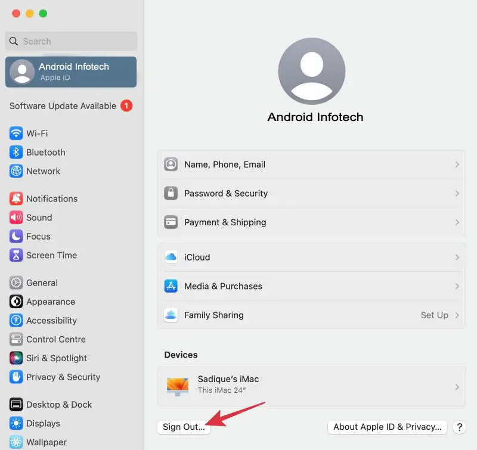Viewport: 477px width, 450px height.
Task: Click the iCloud label text
Action: point(197,257)
